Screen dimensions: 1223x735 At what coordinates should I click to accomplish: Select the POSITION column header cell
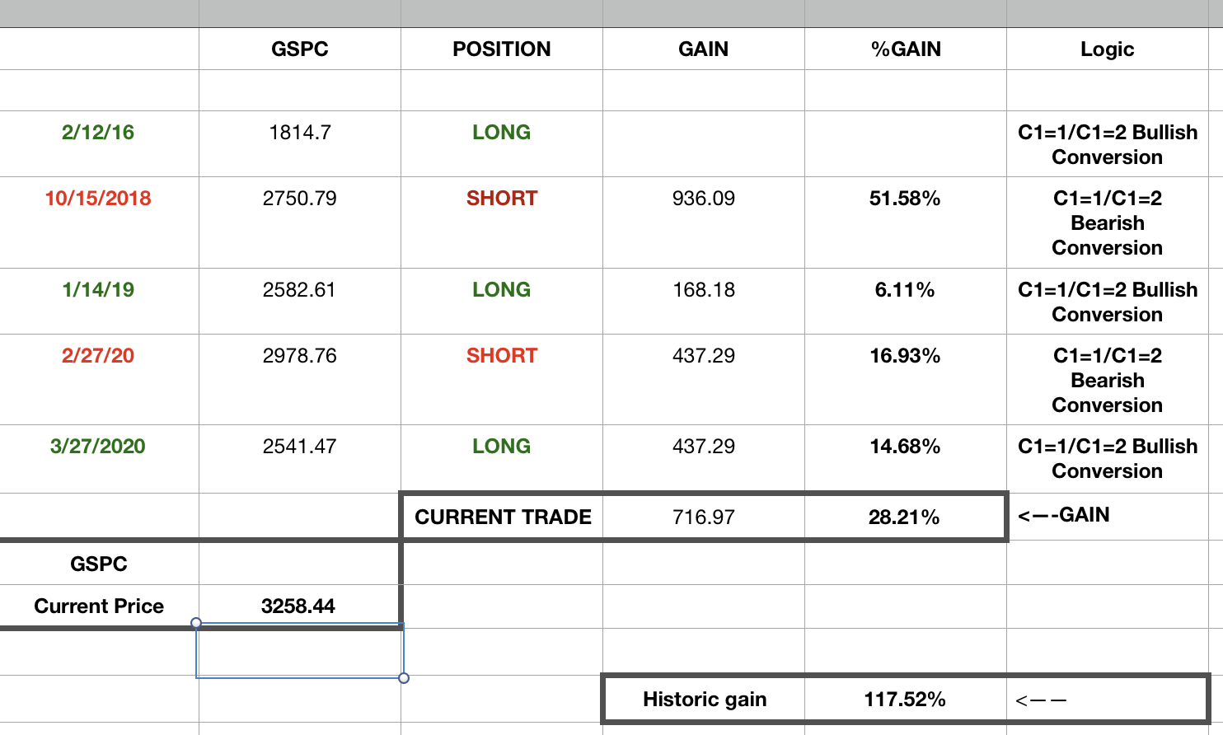coord(501,49)
